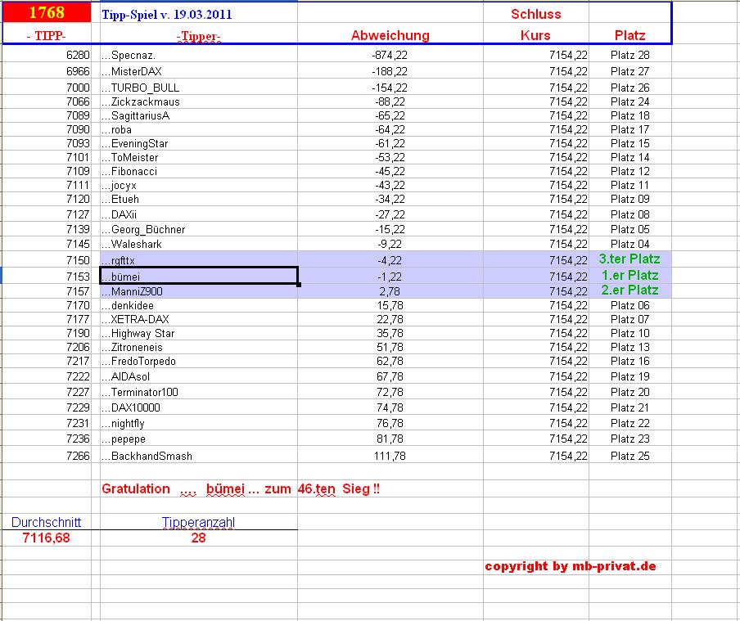Select the '...MisterDAX' cell
The width and height of the screenshot is (740, 621).
point(199,71)
